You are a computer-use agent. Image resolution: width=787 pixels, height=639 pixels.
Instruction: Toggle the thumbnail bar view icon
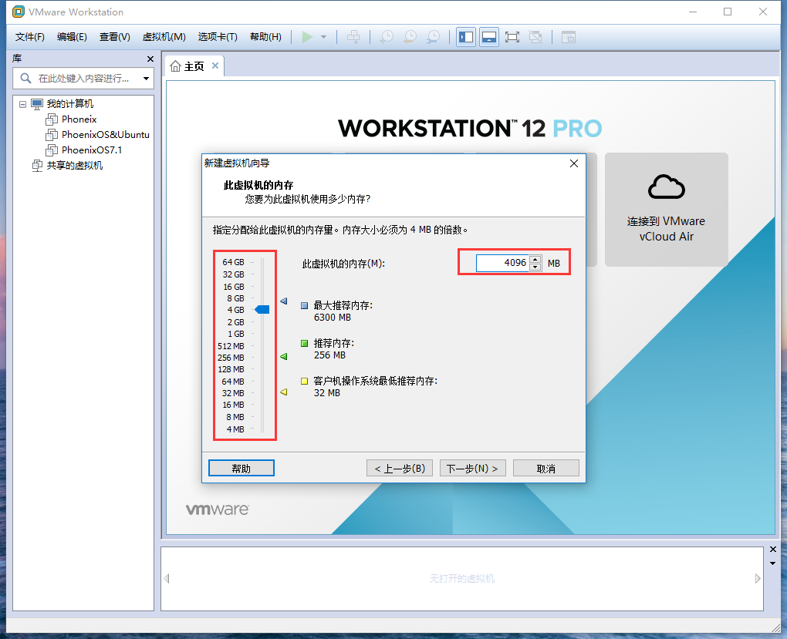[489, 37]
